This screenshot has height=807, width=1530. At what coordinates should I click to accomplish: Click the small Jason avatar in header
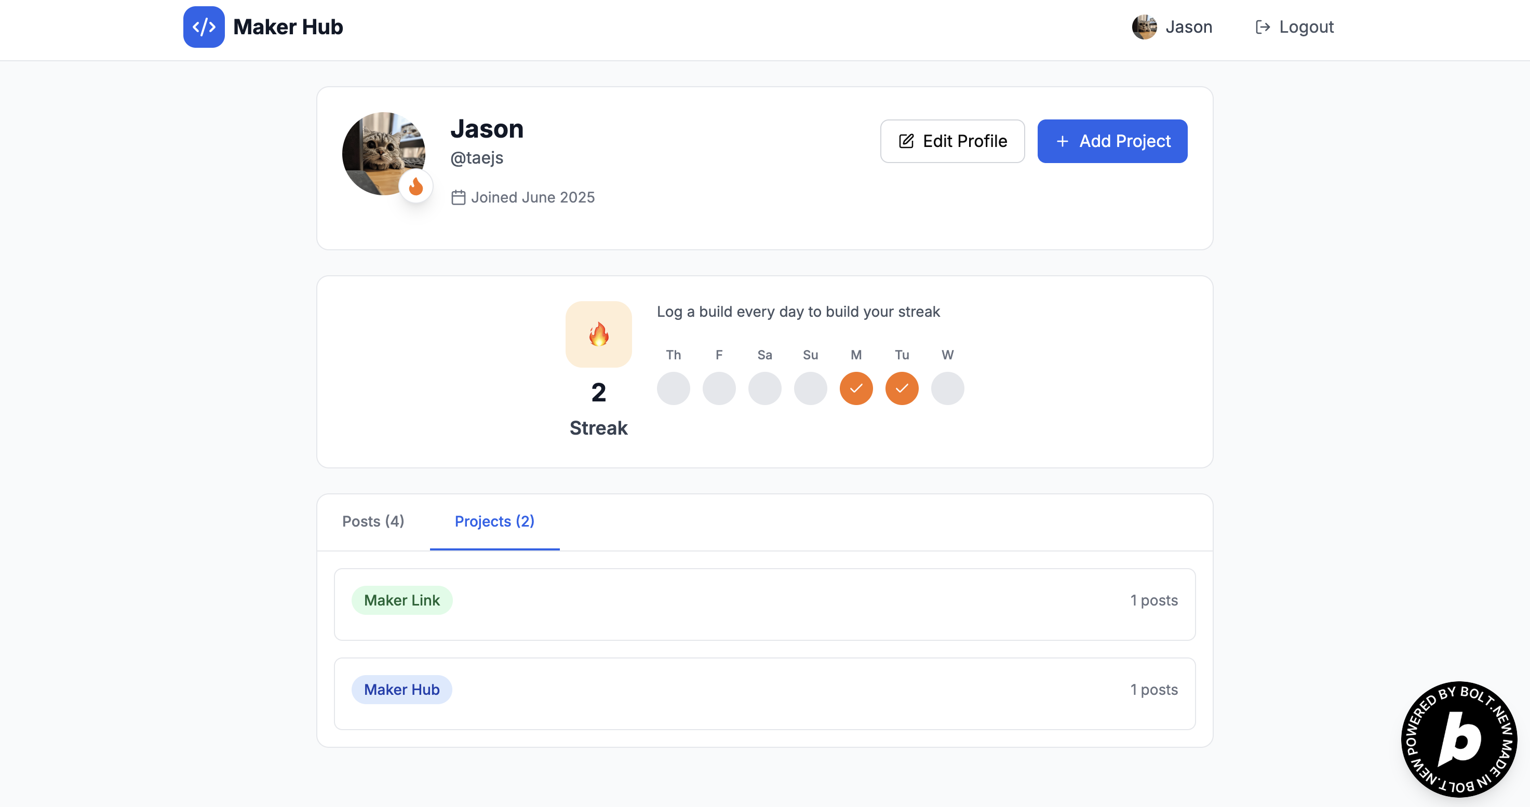pyautogui.click(x=1144, y=26)
